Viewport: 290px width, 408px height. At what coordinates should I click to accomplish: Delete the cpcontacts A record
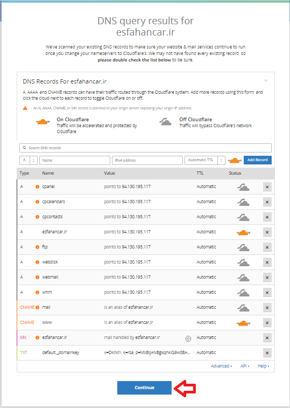267,217
